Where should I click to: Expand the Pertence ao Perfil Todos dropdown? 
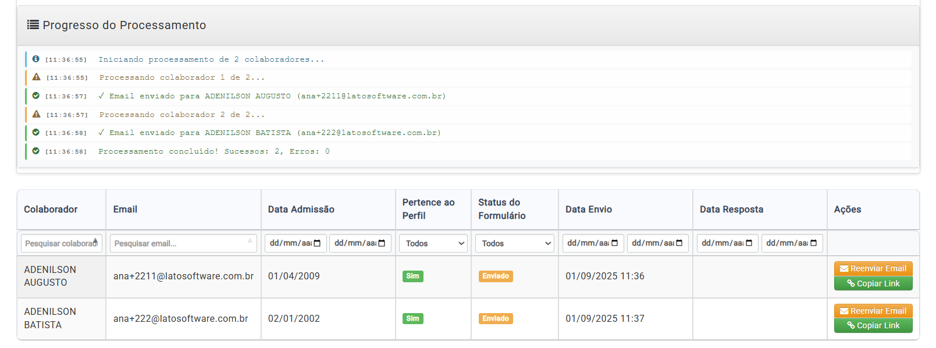(x=433, y=243)
